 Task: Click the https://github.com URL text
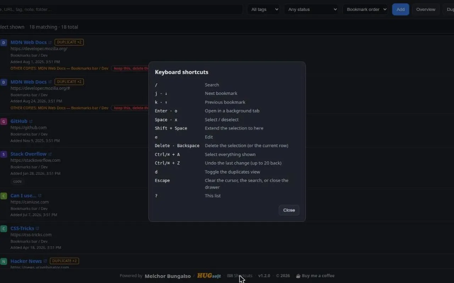tap(28, 128)
